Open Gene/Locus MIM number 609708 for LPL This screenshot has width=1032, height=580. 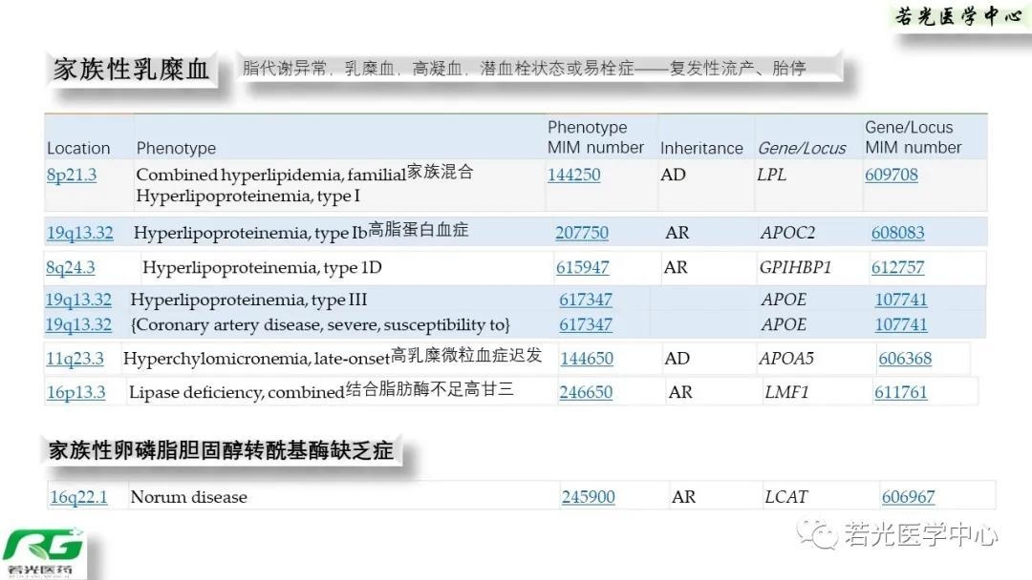point(891,175)
